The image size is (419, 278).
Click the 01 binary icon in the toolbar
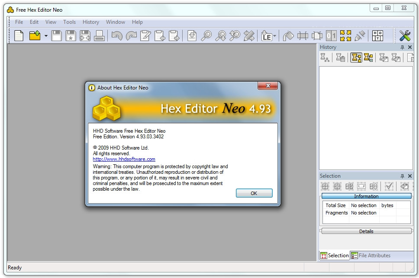point(331,36)
